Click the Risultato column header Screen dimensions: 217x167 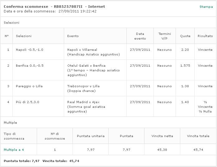pyautogui.click(x=205, y=36)
